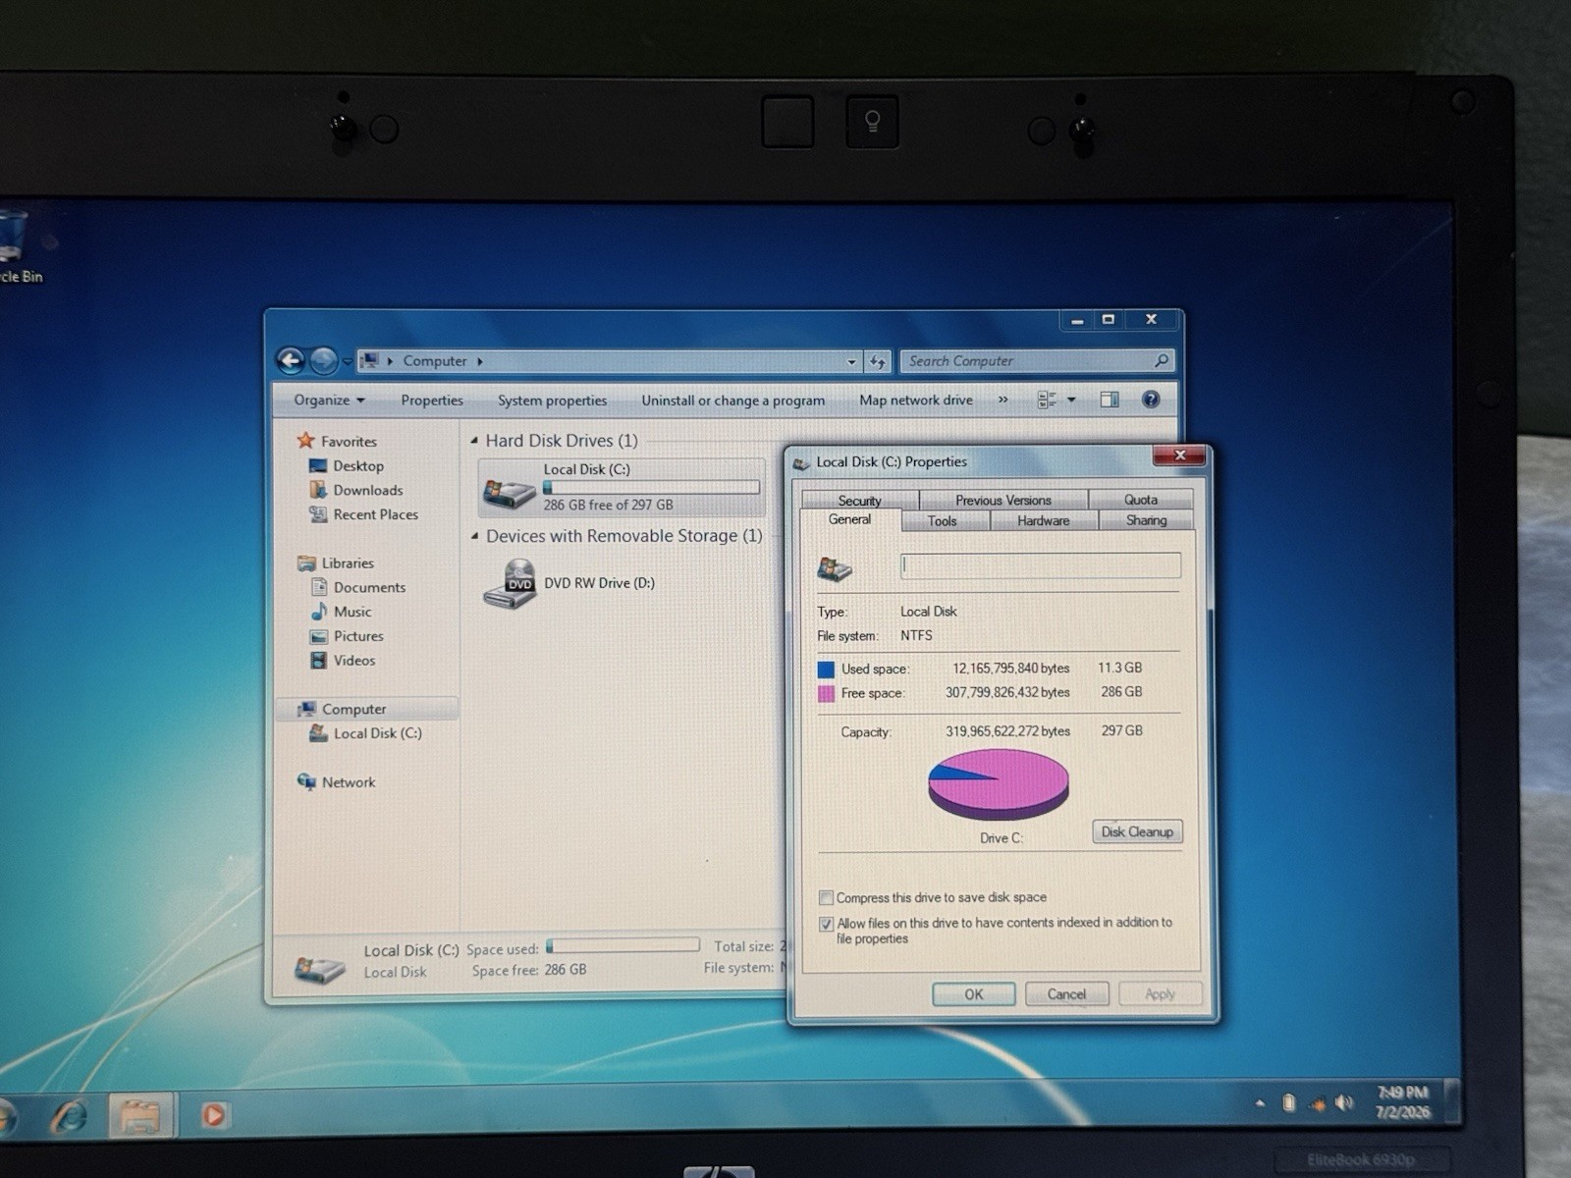Screen dimensions: 1571x1178
Task: Open the change view dropdown arrow
Action: pos(1071,400)
